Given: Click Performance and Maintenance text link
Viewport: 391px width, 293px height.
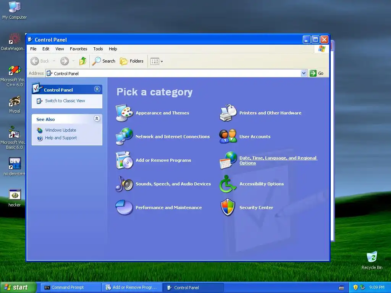Looking at the screenshot, I should point(168,207).
